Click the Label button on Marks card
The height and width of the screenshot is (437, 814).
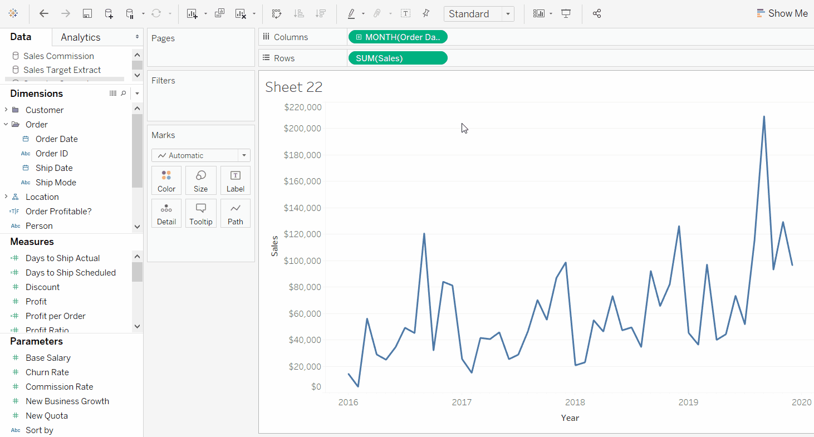pos(235,180)
